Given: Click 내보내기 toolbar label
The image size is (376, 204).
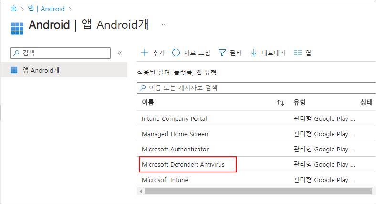Looking at the screenshot, I should click(273, 53).
